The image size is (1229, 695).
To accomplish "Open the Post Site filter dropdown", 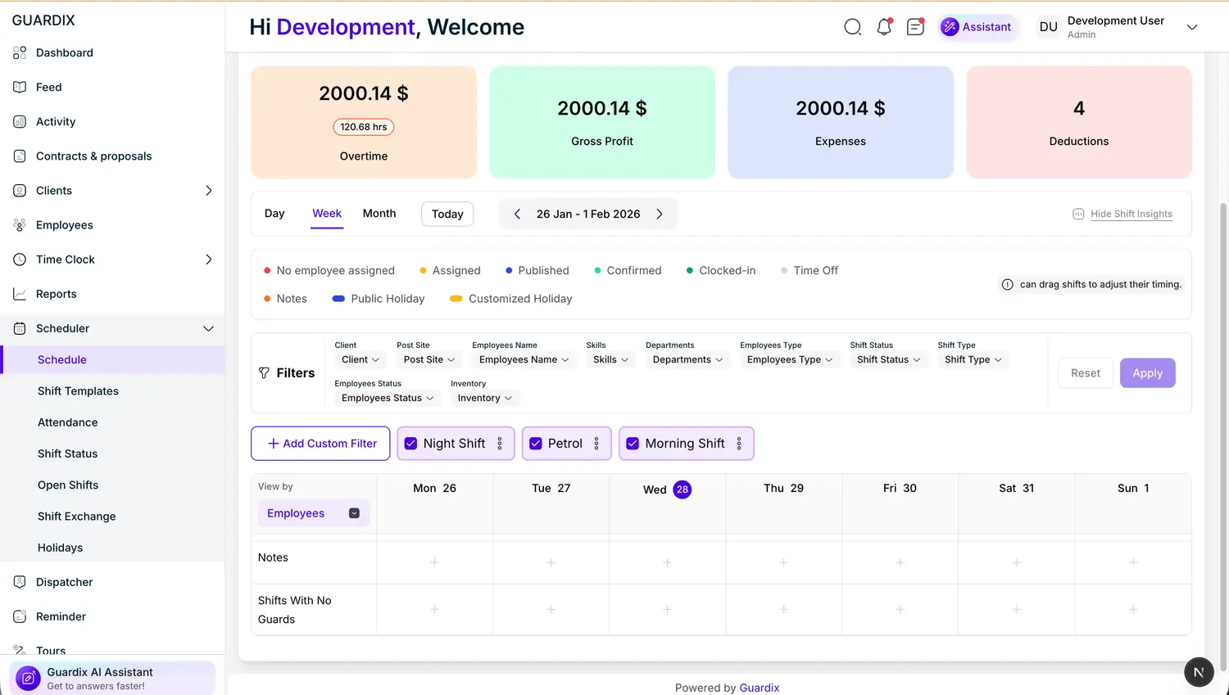I will (x=429, y=359).
